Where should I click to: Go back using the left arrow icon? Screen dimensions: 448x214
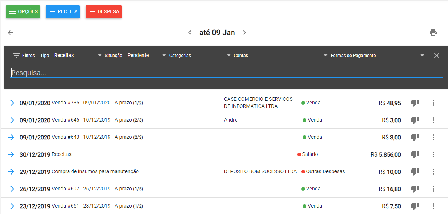10,33
